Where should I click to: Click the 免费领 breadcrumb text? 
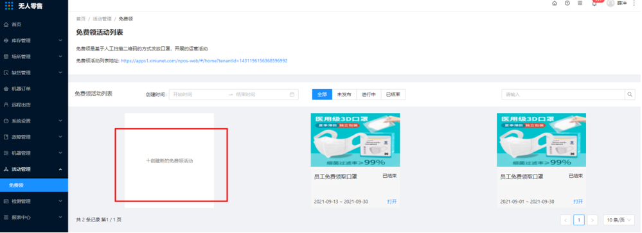[x=126, y=19]
